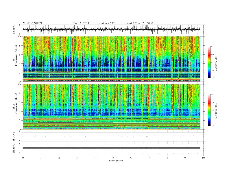
Task: Click the "-5" tick on ch.2 colorbar
Action: 213,110
